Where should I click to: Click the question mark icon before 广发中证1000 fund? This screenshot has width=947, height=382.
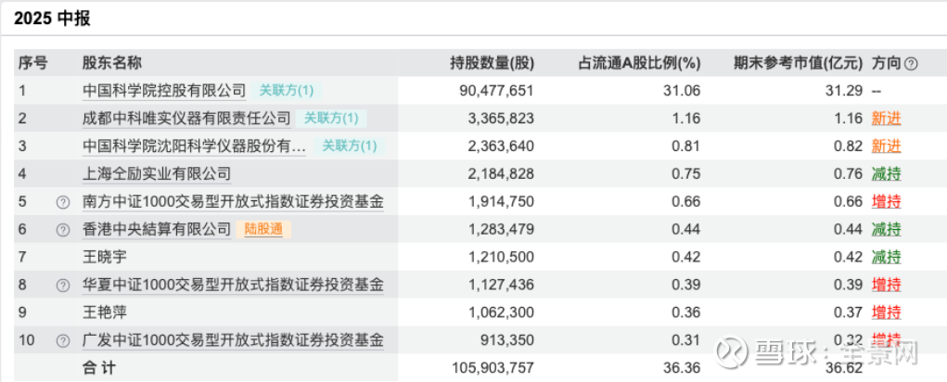[63, 341]
